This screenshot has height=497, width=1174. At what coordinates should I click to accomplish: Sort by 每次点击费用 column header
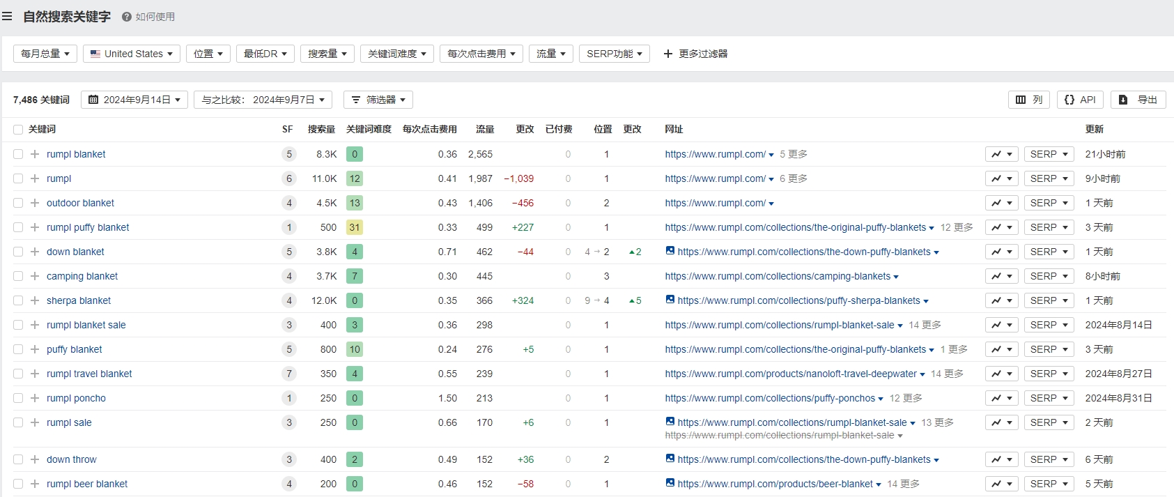pyautogui.click(x=430, y=129)
